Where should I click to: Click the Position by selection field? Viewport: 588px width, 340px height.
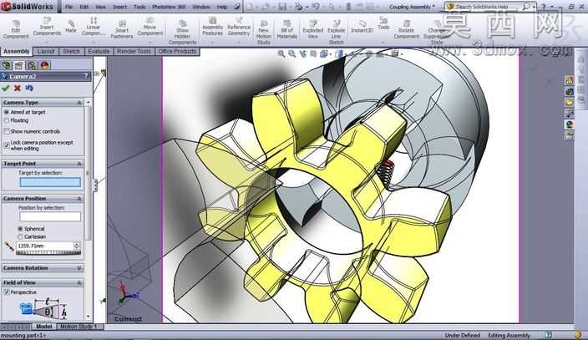pyautogui.click(x=50, y=216)
